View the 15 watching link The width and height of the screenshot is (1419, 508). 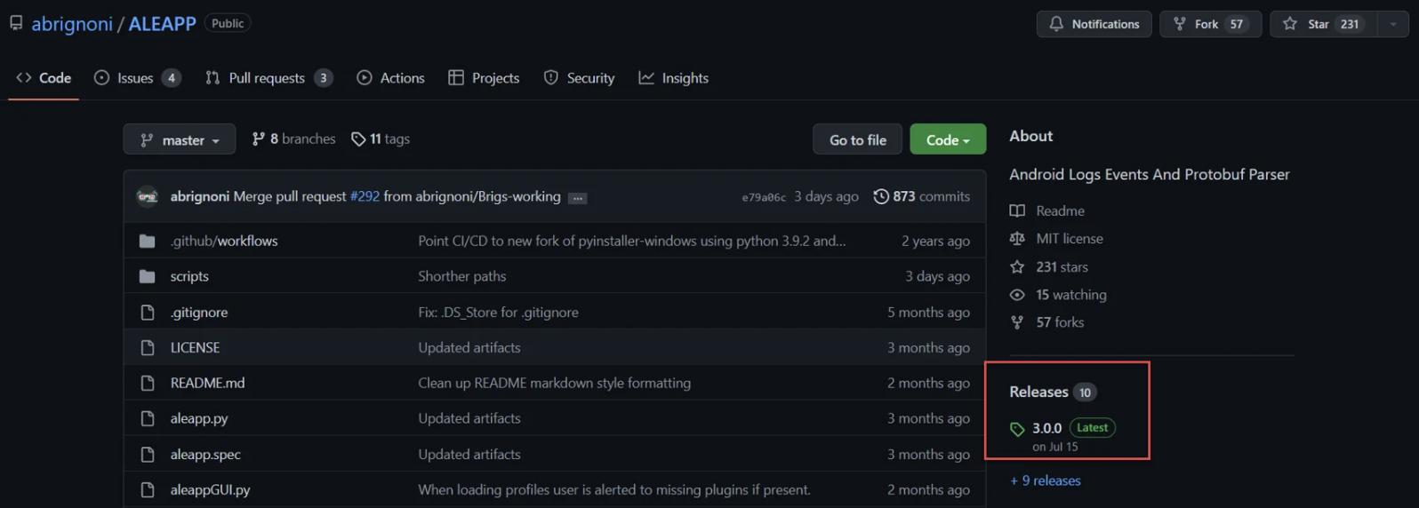[x=1070, y=295]
